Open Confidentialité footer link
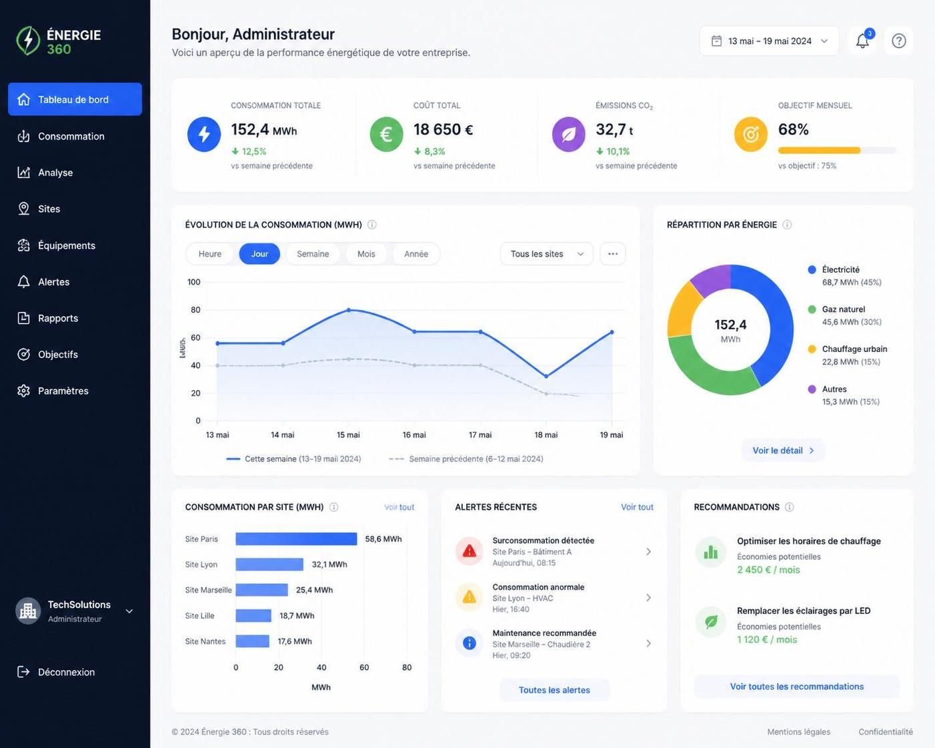Image resolution: width=935 pixels, height=748 pixels. 885,732
